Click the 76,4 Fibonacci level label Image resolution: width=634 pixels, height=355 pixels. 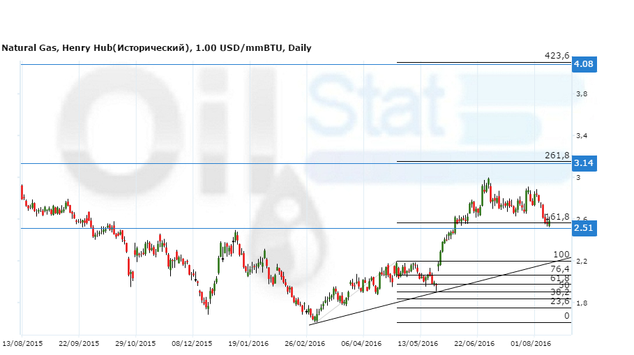point(560,269)
